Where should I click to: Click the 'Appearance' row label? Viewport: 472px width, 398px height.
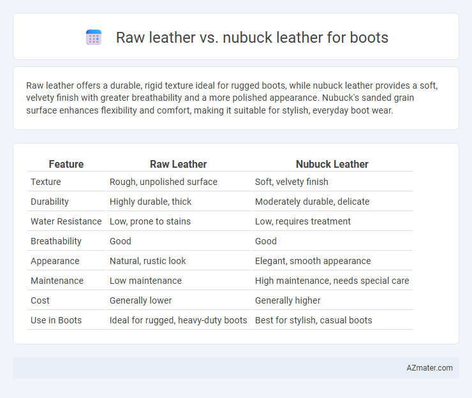pyautogui.click(x=55, y=261)
